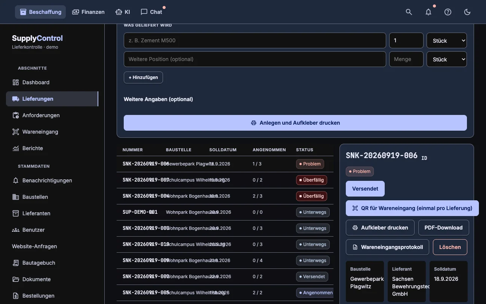Click the Löschen delete button

click(450, 247)
